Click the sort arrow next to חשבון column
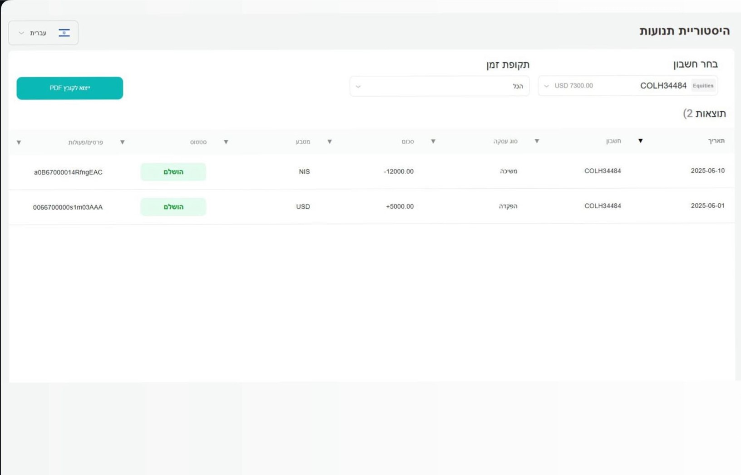 click(537, 141)
